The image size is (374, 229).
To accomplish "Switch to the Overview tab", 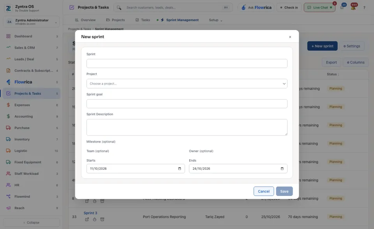I will point(85,20).
